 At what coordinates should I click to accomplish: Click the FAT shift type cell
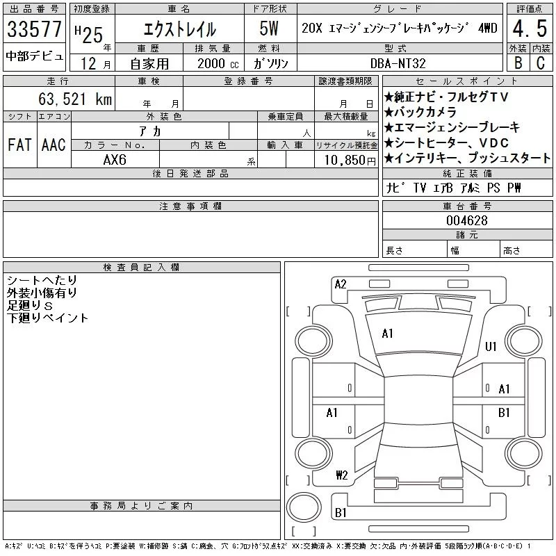[x=19, y=145]
